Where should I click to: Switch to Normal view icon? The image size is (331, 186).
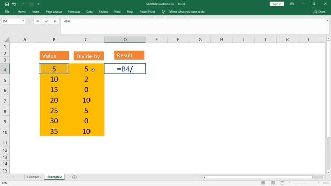click(x=263, y=183)
